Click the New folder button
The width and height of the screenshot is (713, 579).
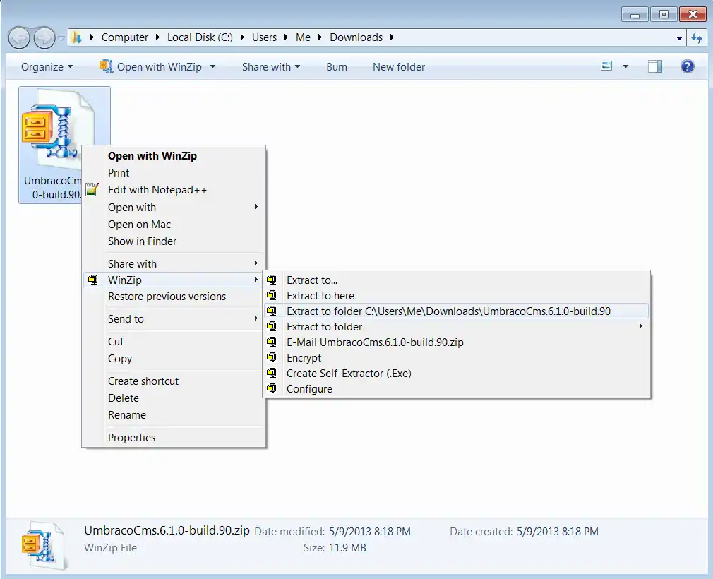click(399, 67)
